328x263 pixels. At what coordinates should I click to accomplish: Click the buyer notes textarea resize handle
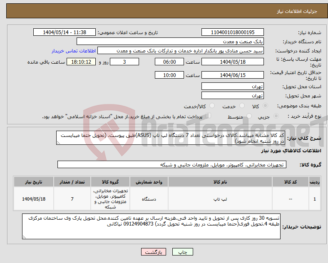24,237
